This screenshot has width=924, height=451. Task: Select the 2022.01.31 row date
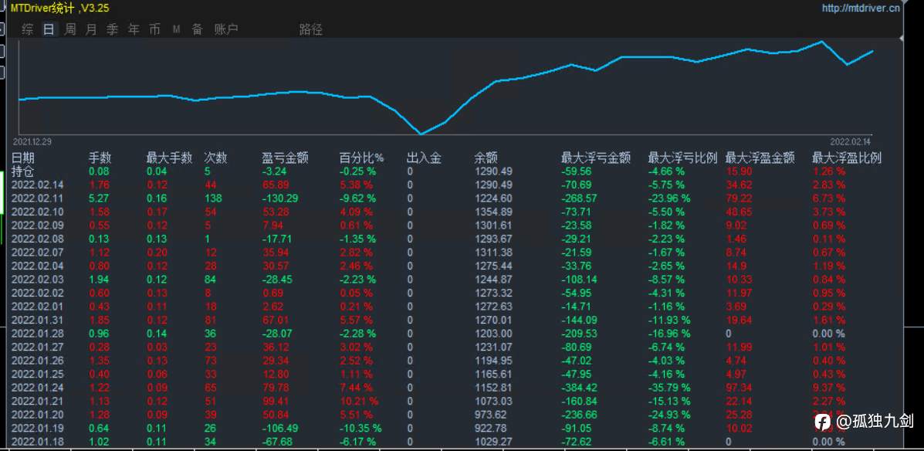(x=36, y=320)
